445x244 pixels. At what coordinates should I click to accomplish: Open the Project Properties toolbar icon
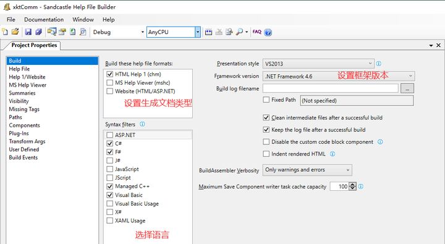62,32
